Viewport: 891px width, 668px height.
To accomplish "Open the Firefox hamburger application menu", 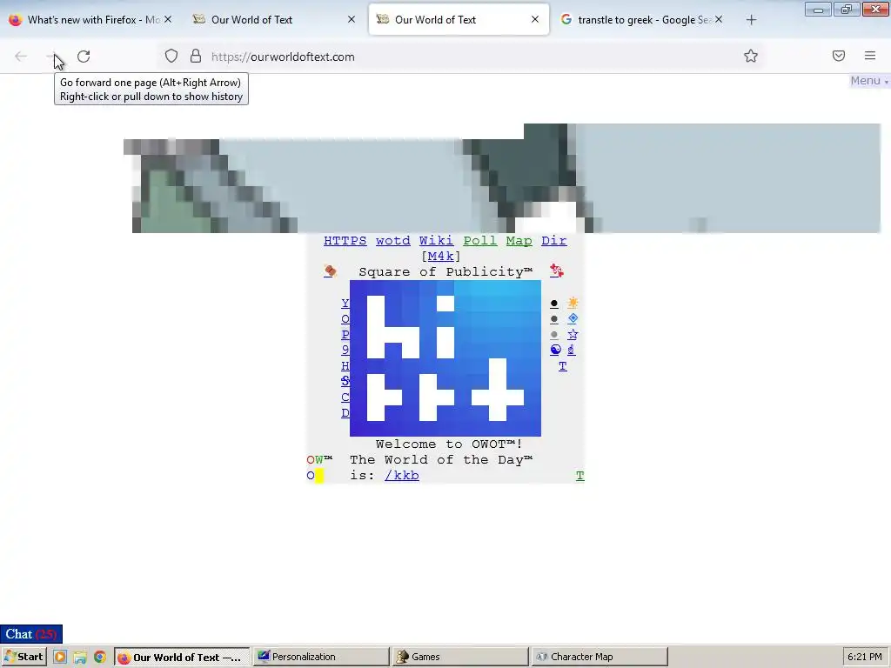I will coord(870,56).
